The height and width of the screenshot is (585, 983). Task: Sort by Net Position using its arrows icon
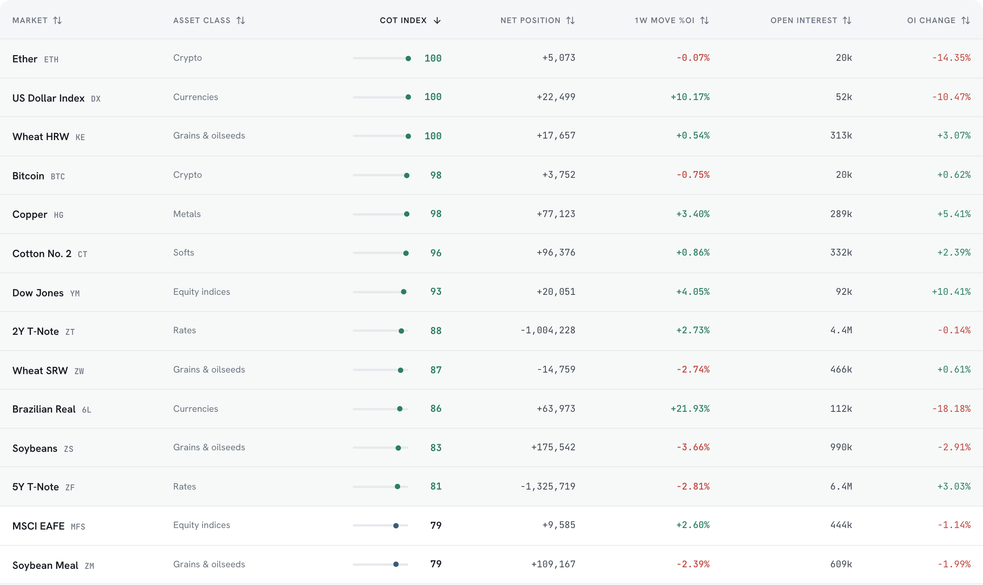(570, 20)
